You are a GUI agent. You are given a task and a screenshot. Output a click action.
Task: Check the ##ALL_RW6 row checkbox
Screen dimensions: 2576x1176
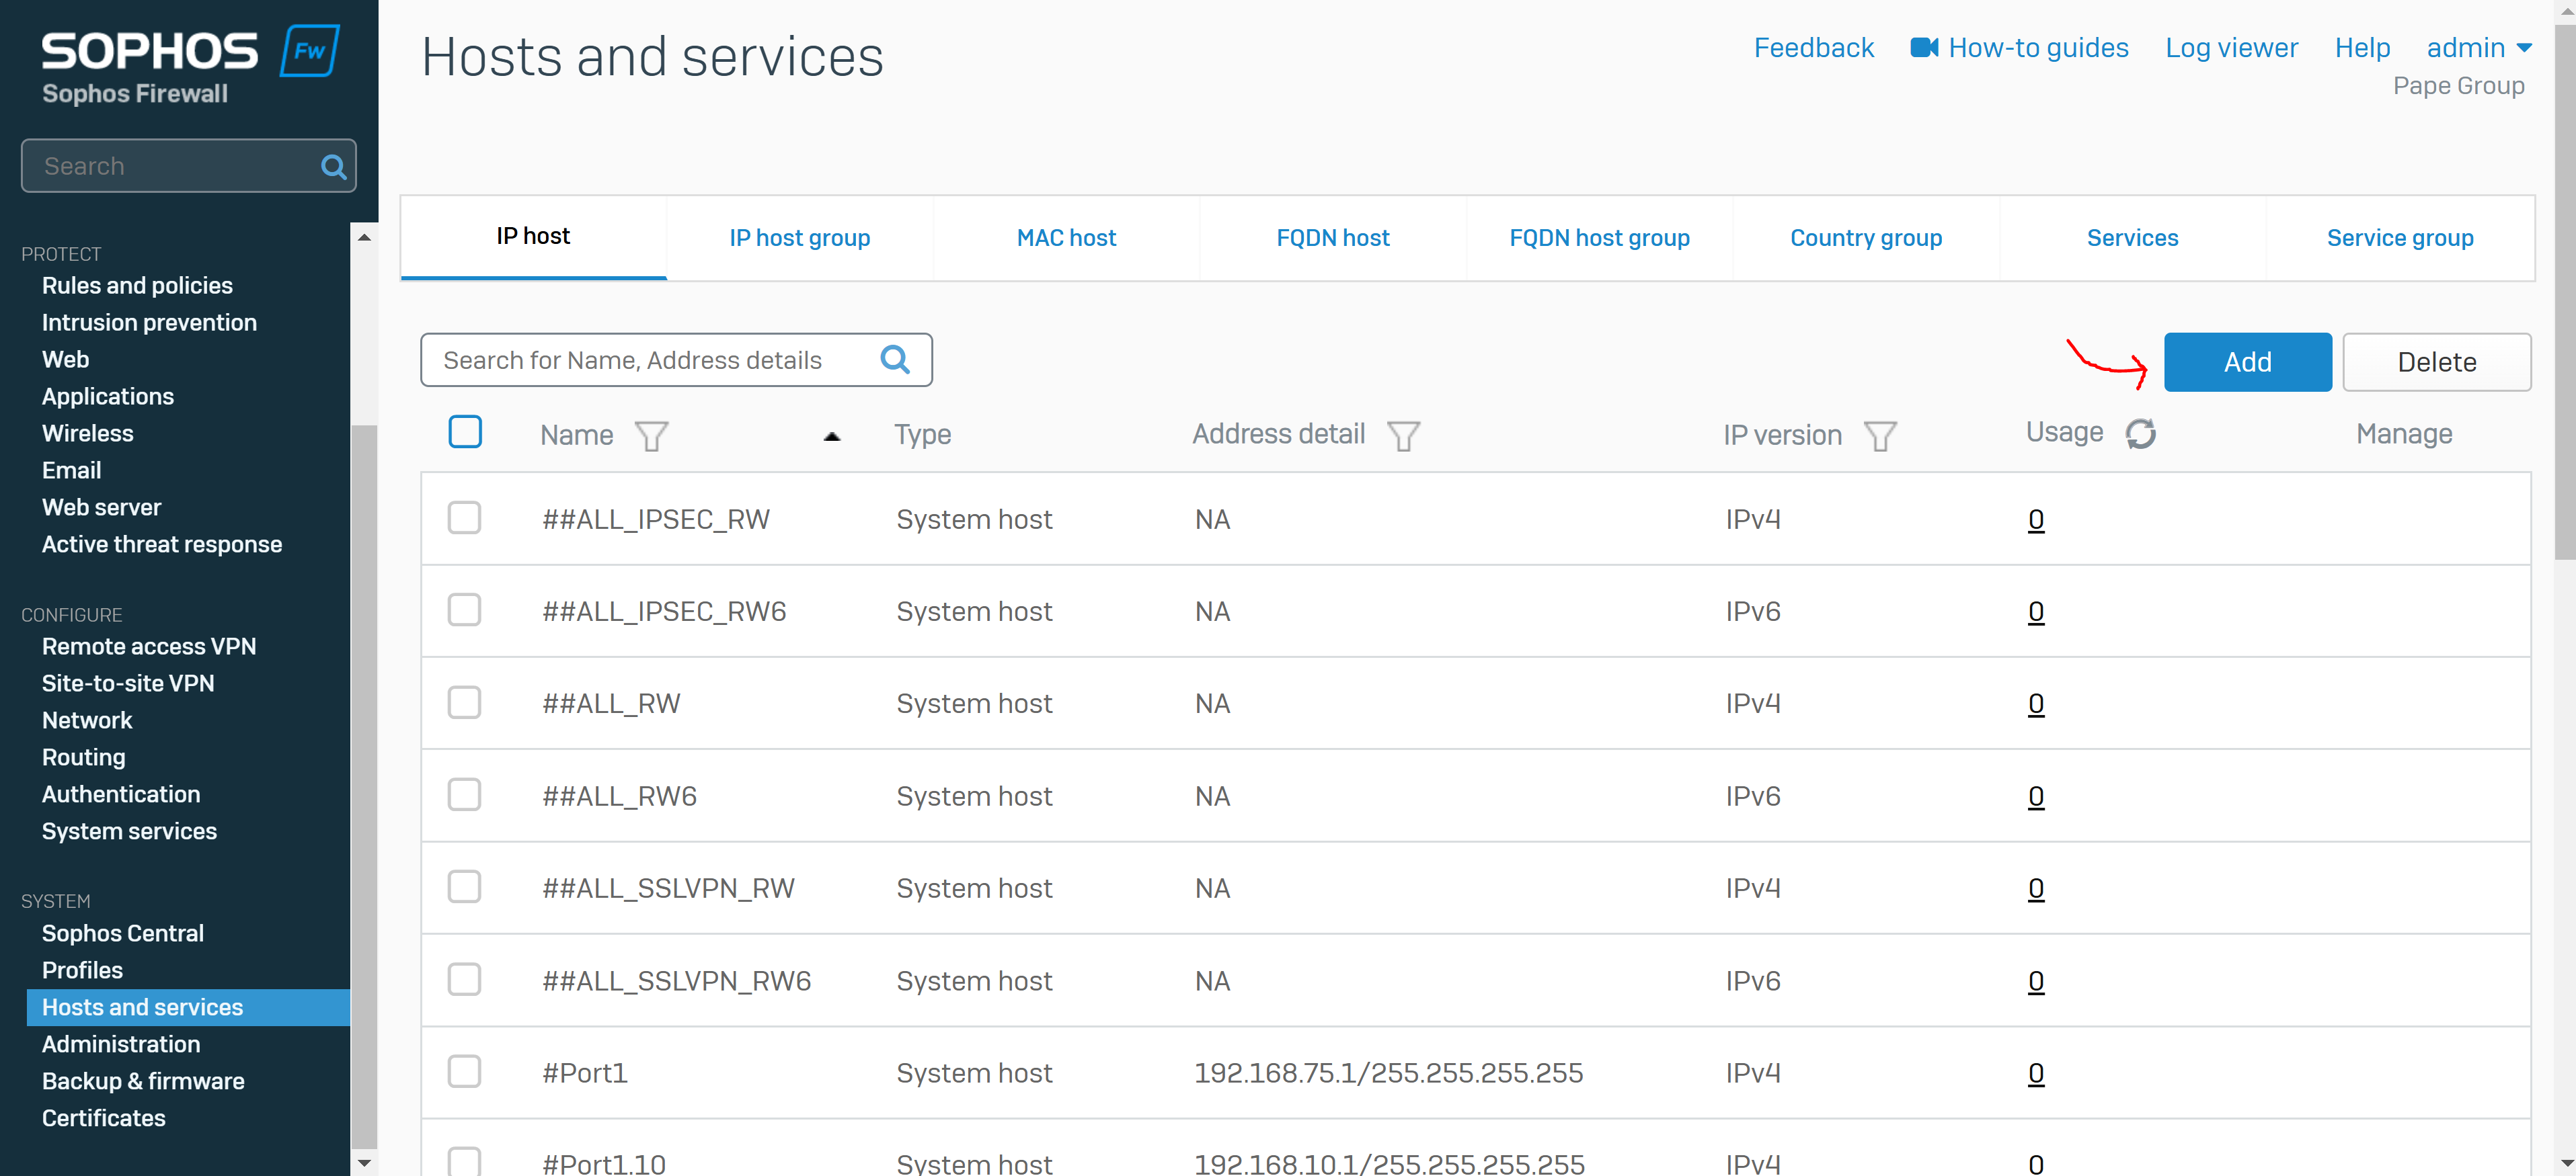pos(464,796)
